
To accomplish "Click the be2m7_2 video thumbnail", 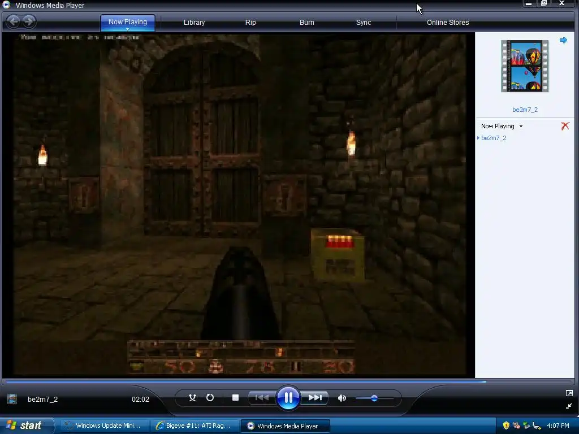I will (x=524, y=66).
